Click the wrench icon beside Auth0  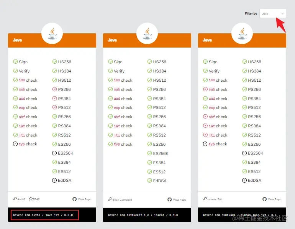tap(15, 198)
